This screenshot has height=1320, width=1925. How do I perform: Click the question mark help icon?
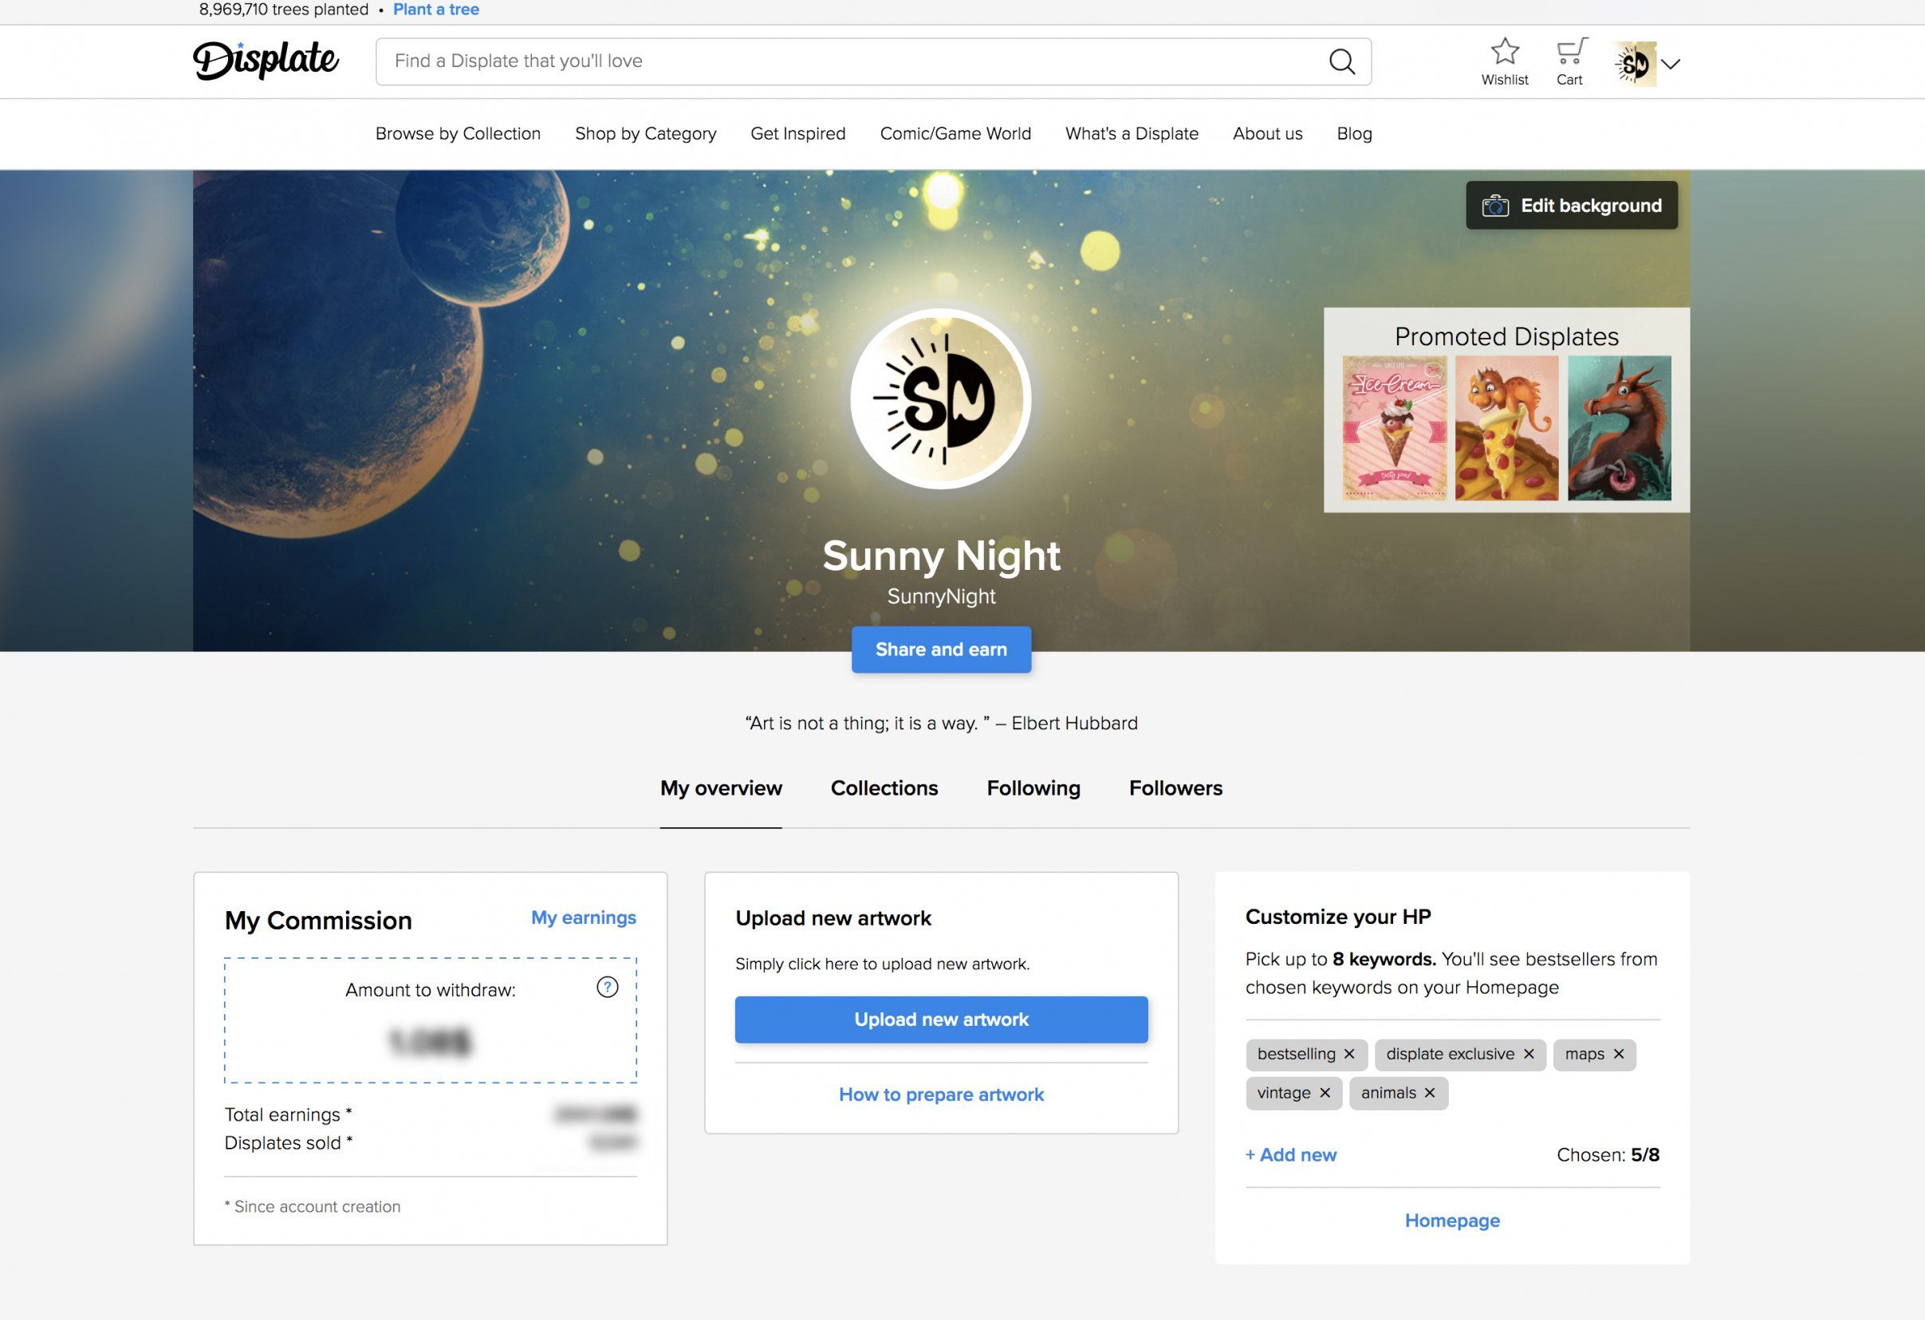point(607,987)
